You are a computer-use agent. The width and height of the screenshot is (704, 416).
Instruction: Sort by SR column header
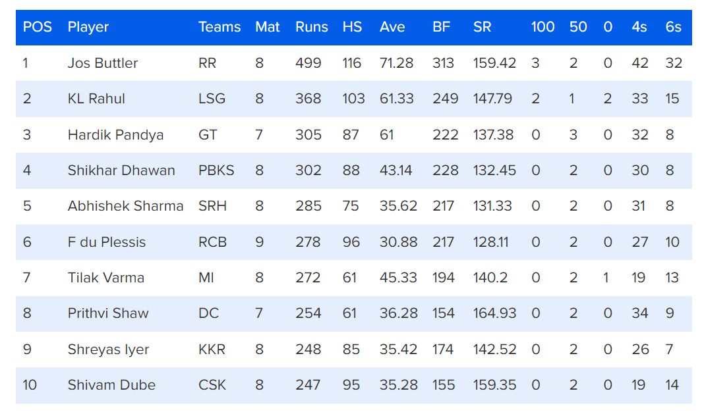tap(482, 28)
